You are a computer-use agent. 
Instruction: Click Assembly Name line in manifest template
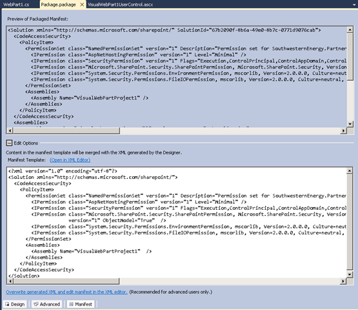[92, 251]
